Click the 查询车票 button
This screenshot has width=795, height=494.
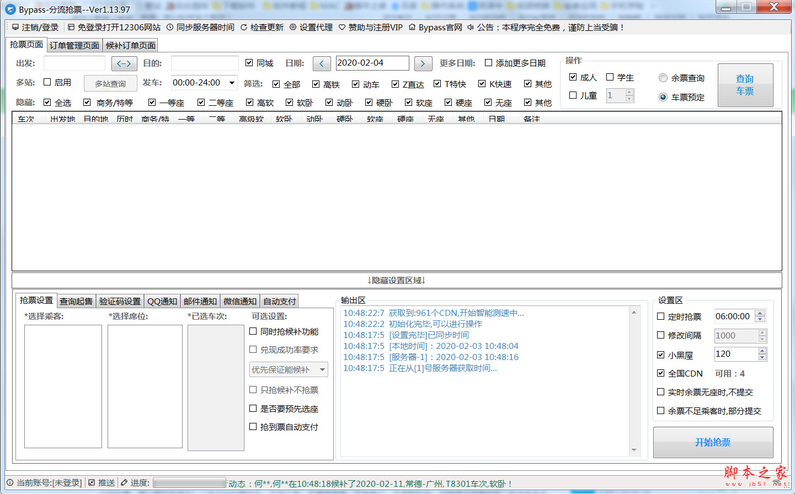tap(745, 84)
